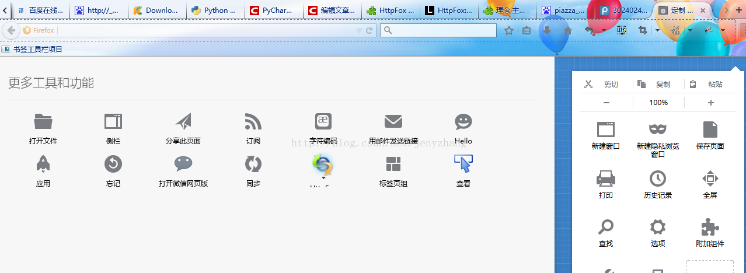Open Add-ons (附加组件) puzzle icon

[x=710, y=226]
